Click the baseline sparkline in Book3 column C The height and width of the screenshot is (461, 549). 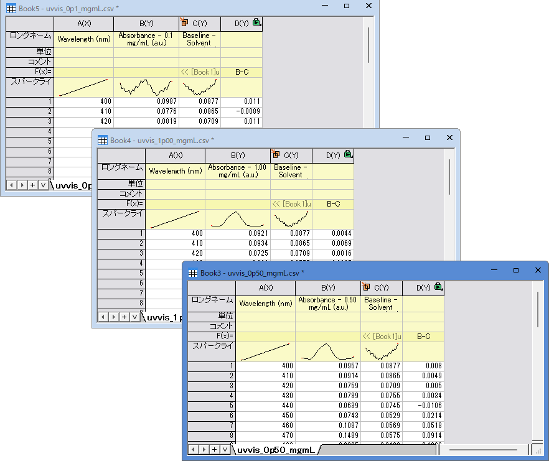[382, 352]
